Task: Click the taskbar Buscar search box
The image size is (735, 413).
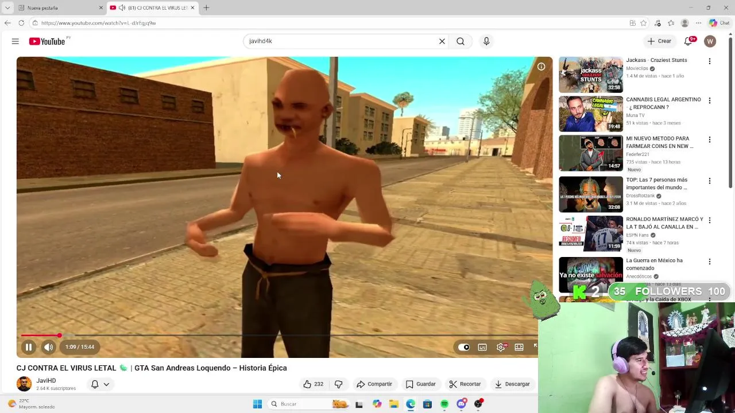Action: 309,404
